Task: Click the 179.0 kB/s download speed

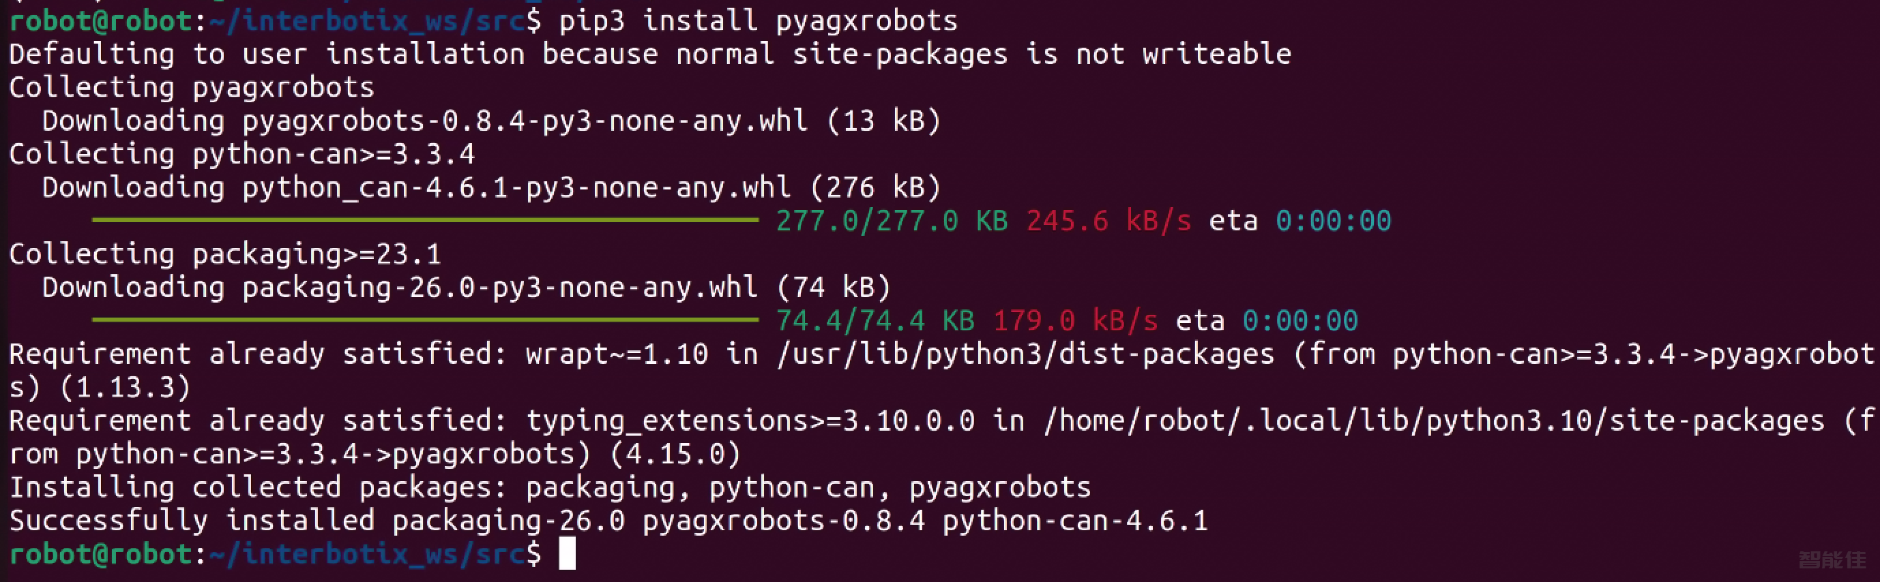Action: pos(1075,320)
